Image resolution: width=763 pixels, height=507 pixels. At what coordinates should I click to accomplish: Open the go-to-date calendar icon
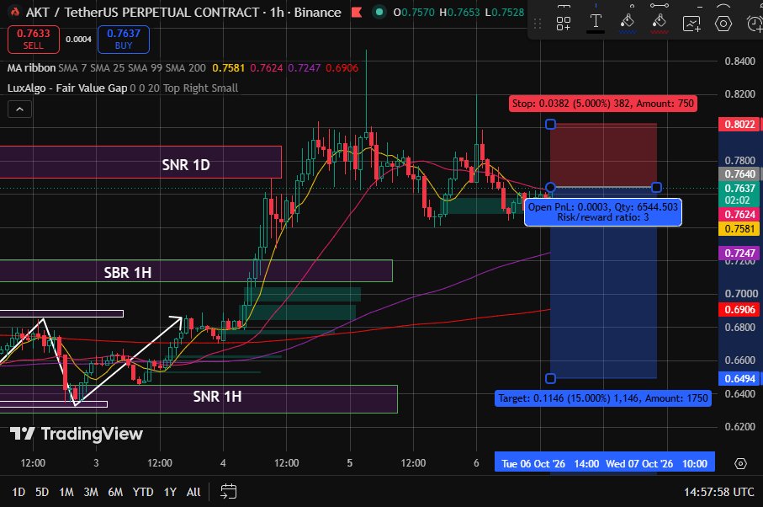228,491
